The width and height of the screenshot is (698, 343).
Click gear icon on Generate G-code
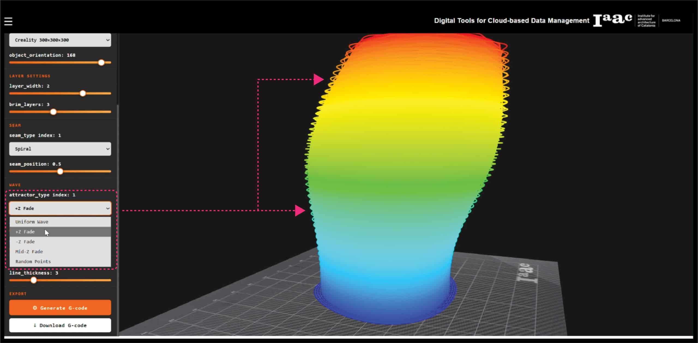[x=35, y=308]
